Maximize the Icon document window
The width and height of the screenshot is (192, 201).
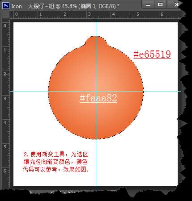(x=160, y=5)
